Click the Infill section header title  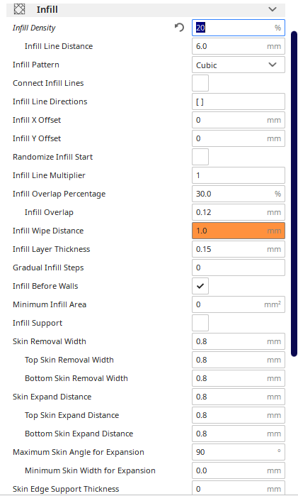(47, 9)
